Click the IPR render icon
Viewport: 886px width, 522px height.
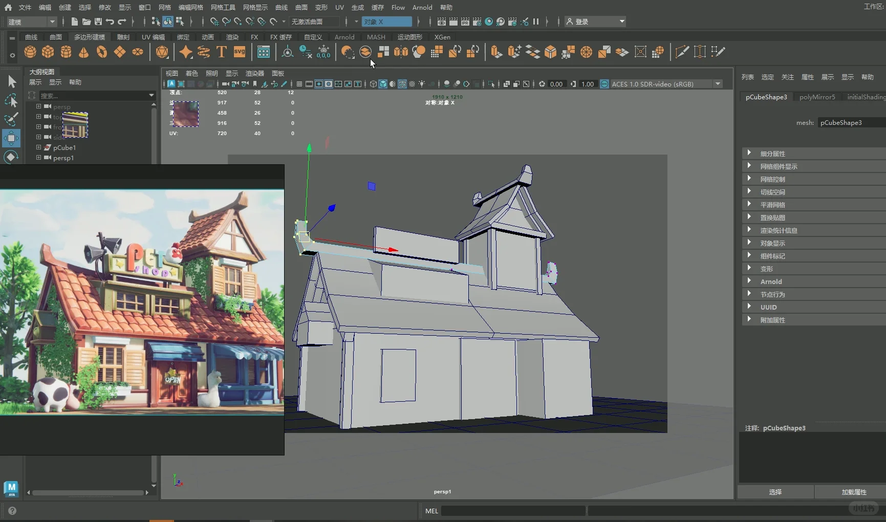click(465, 21)
